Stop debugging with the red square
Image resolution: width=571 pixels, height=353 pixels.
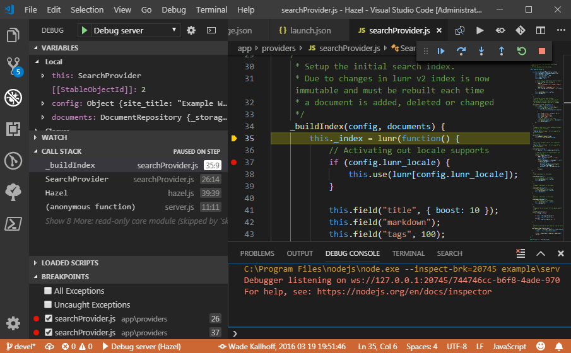pyautogui.click(x=541, y=51)
